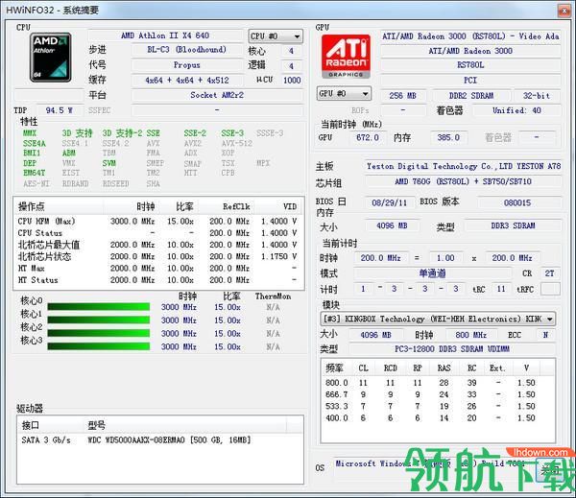Click the memory clock value '385.0'

coord(448,137)
